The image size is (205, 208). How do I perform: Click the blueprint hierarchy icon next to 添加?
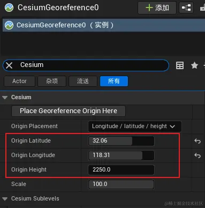point(186,8)
